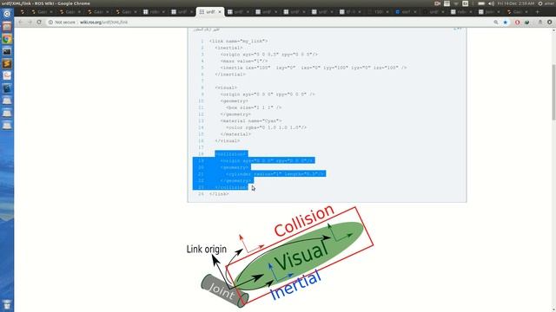The image size is (556, 312).
Task: Switch to the joint tab
Action: pos(490,11)
